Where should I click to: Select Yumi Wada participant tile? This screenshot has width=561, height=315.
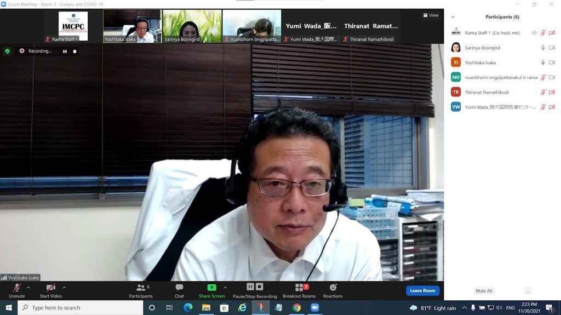pyautogui.click(x=311, y=26)
